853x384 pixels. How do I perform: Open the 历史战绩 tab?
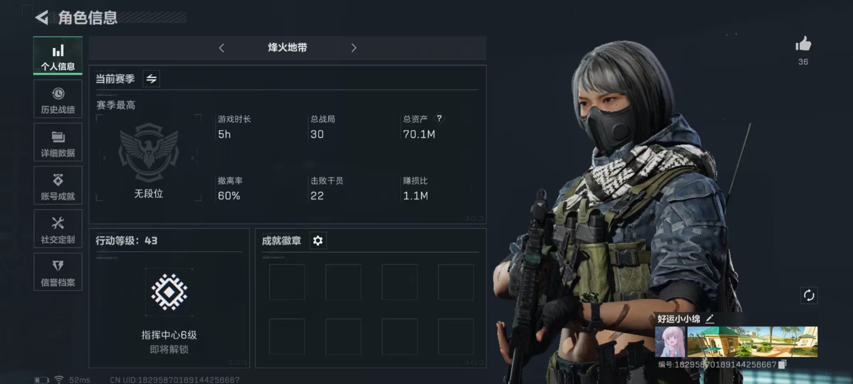tap(58, 99)
